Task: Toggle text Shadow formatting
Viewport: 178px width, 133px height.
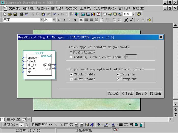Action: (x=75, y=20)
